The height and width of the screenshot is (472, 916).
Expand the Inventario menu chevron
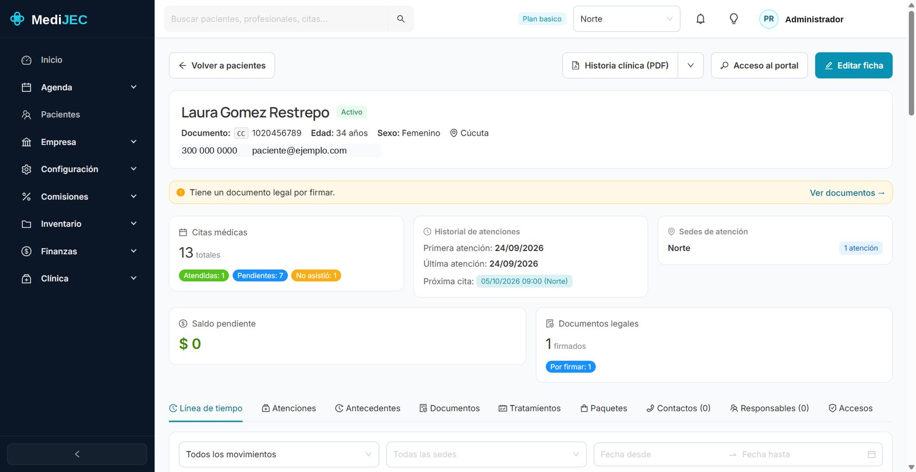(x=133, y=224)
